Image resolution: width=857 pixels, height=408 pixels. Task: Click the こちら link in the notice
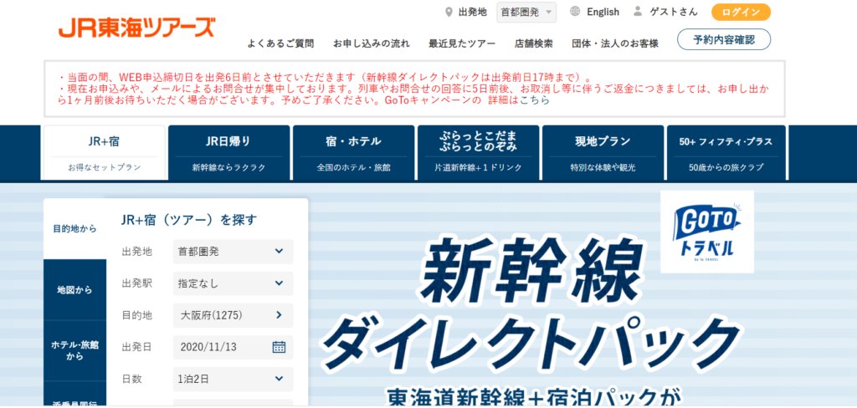coord(535,100)
